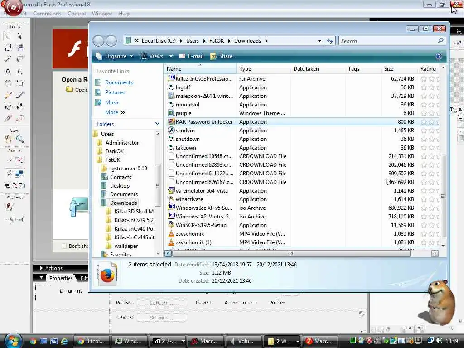The image size is (464, 348).
Task: Select the Ink Bottle tool in Flash
Action: (x=8, y=106)
